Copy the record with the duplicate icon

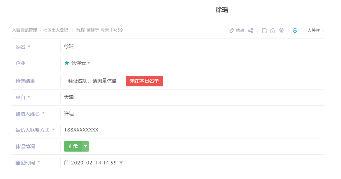coord(264,31)
